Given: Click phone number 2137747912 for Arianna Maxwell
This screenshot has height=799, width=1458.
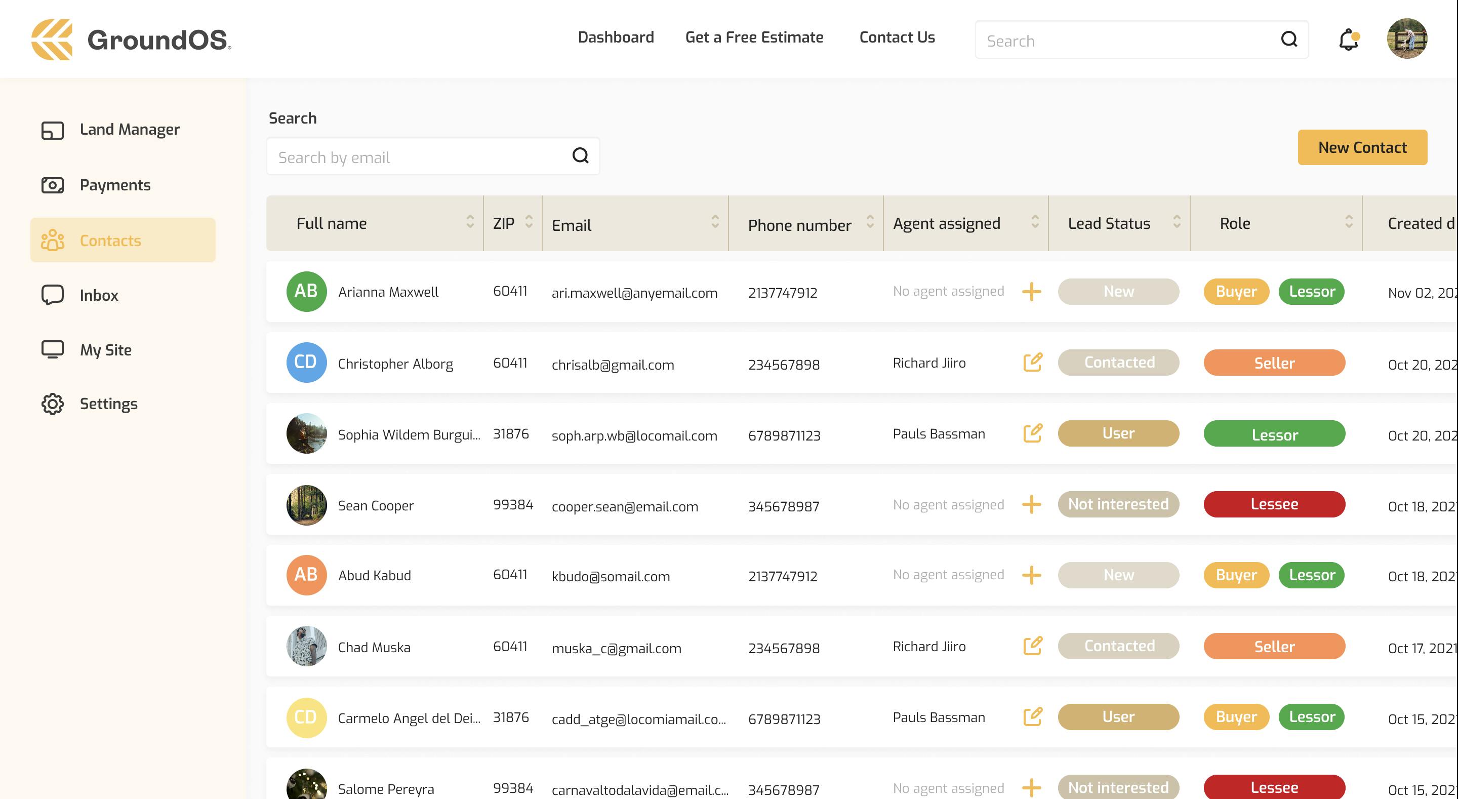Looking at the screenshot, I should 783,293.
